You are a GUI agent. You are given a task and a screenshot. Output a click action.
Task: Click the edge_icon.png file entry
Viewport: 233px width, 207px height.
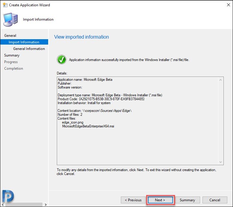click(x=73, y=122)
